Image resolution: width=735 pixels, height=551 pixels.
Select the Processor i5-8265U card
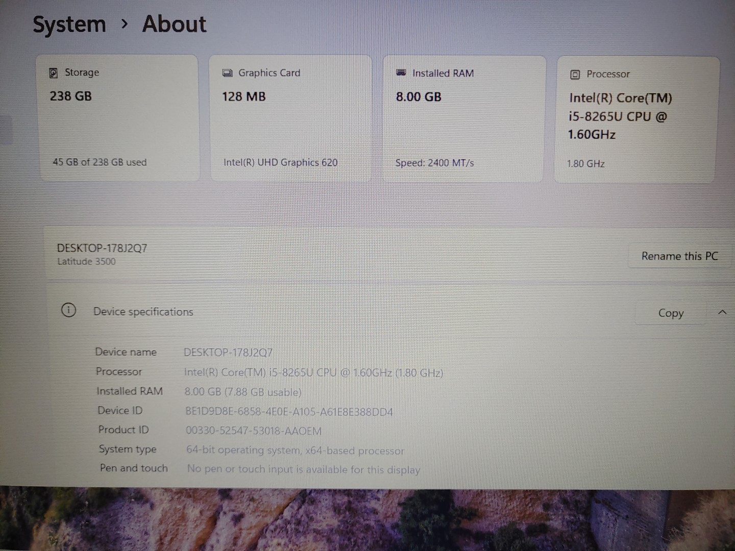tap(636, 120)
